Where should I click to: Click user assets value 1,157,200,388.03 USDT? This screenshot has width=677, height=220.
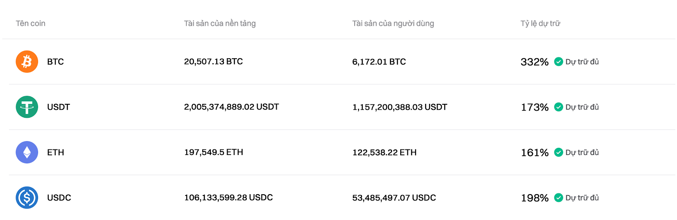[399, 107]
